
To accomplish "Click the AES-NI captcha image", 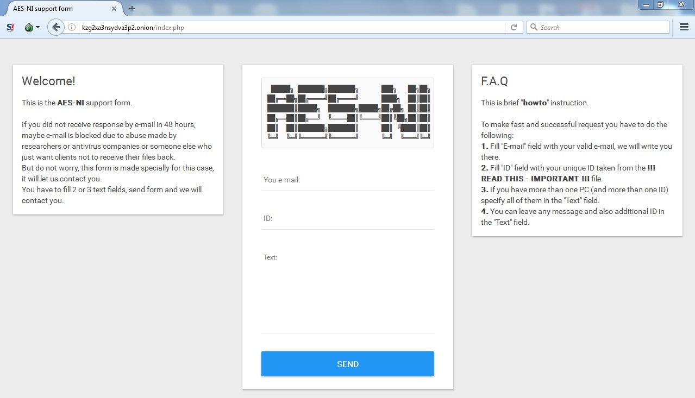I will pos(347,112).
